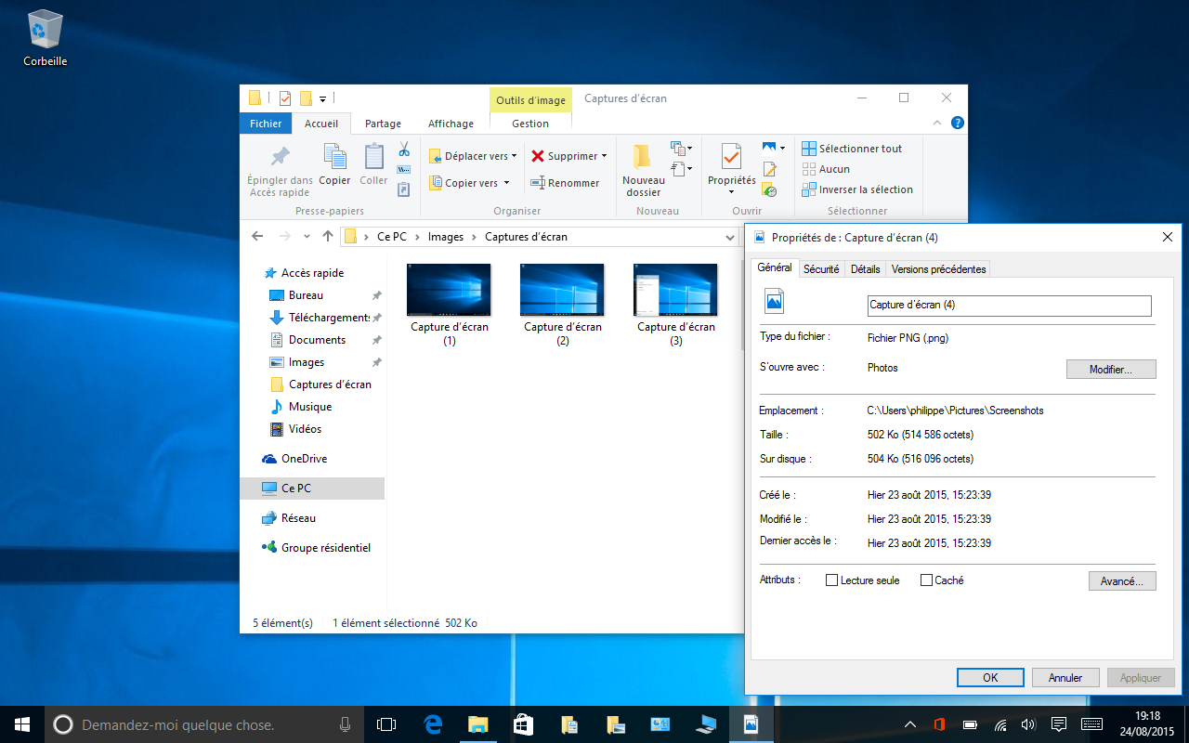Click the file name field in properties
1189x743 pixels.
point(1009,305)
